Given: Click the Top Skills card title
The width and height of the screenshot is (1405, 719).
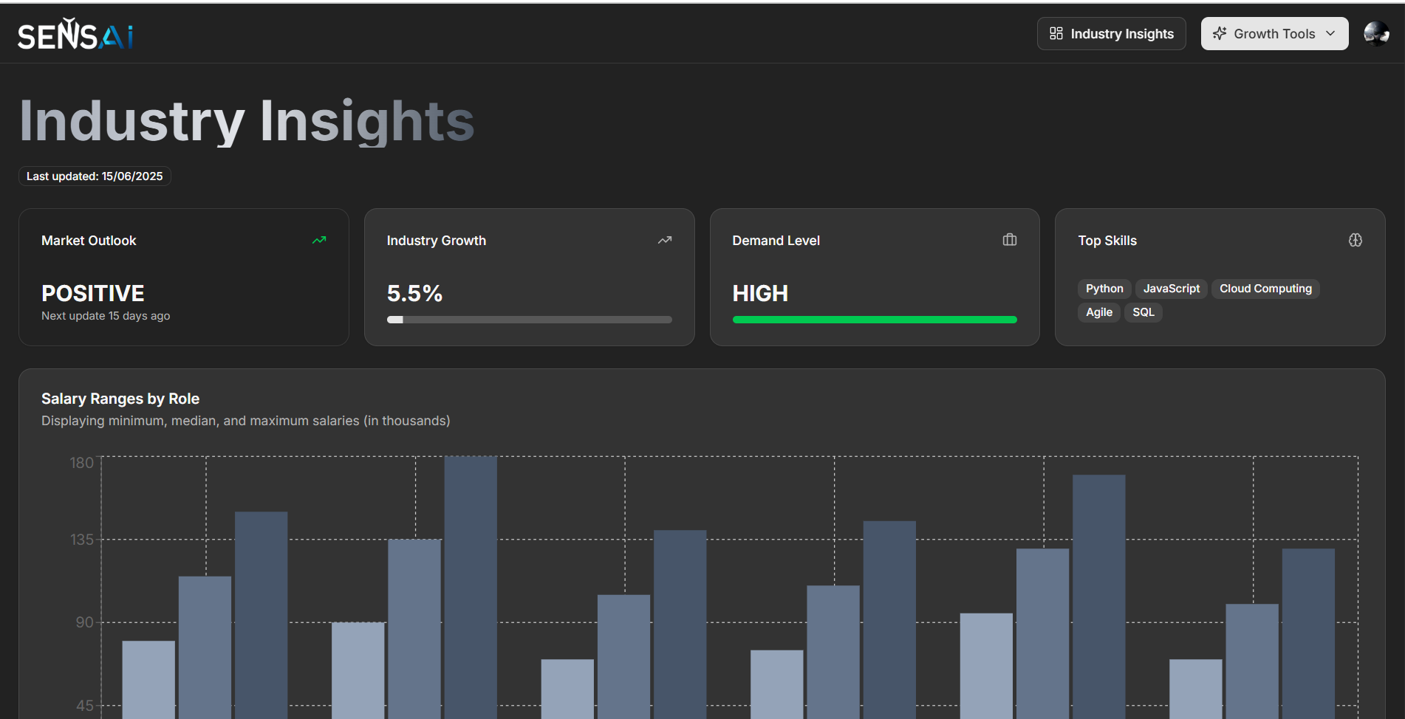Looking at the screenshot, I should (x=1107, y=241).
